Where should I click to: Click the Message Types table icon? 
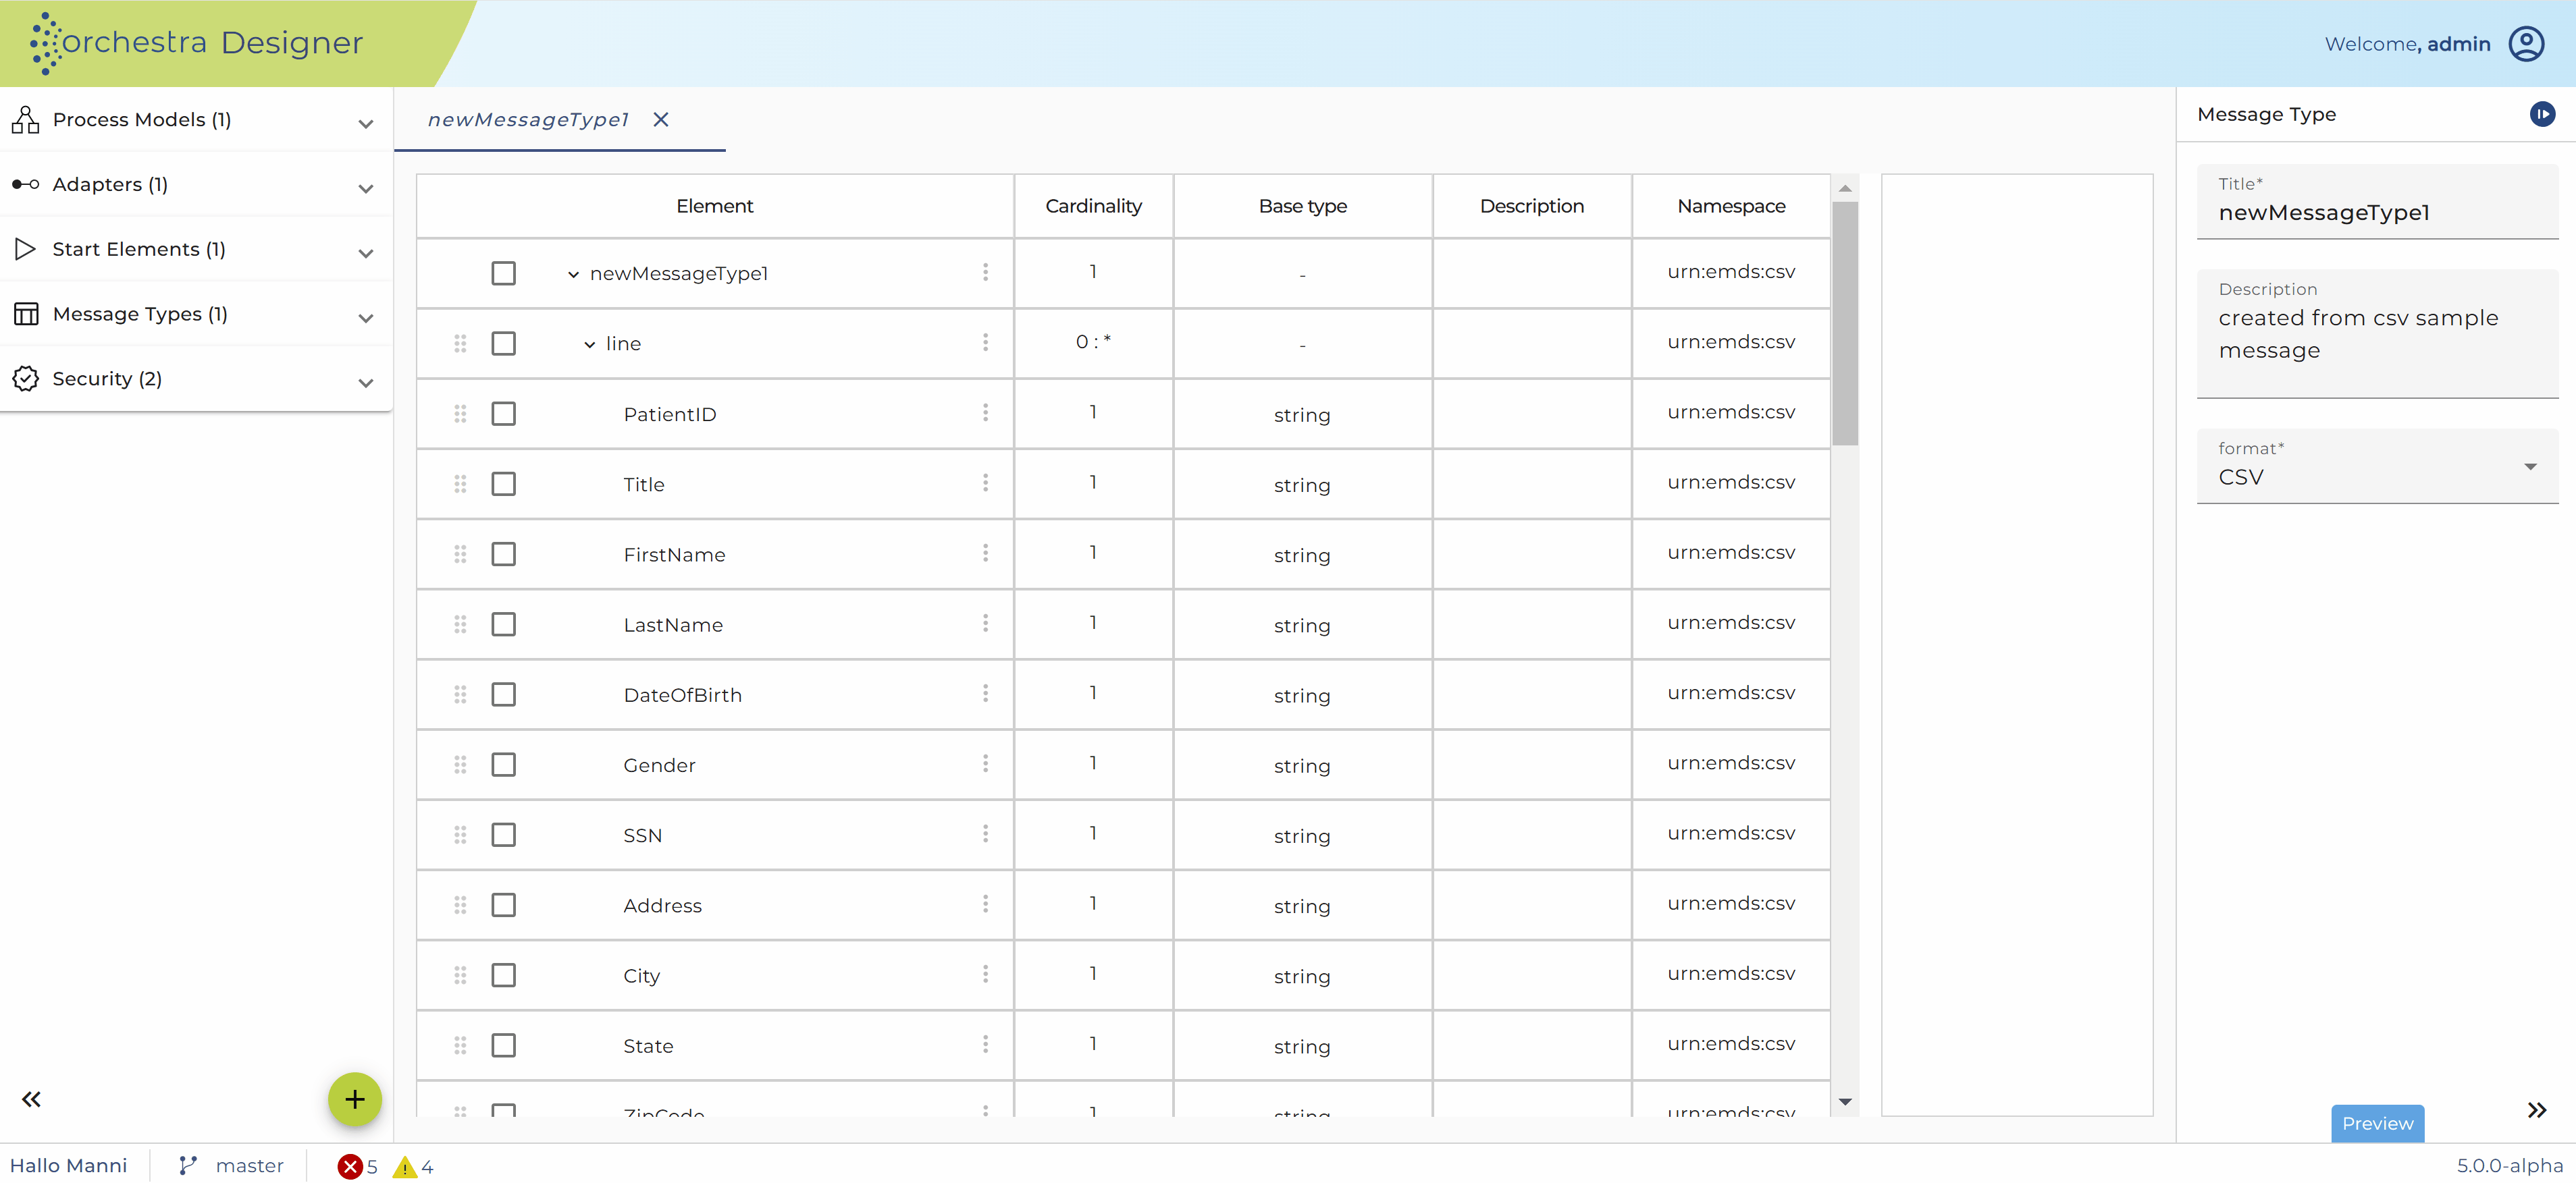26,314
